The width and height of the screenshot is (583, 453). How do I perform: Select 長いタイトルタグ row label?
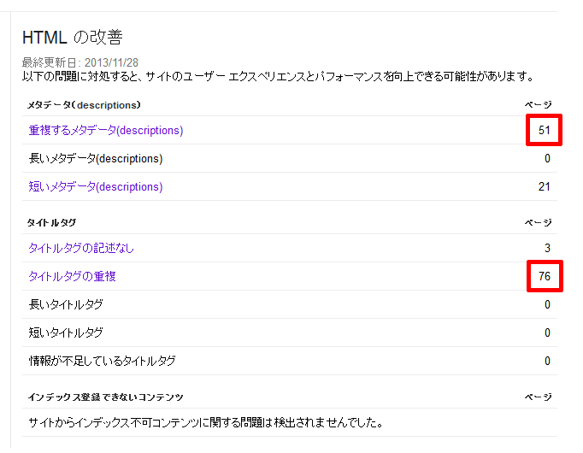[66, 304]
